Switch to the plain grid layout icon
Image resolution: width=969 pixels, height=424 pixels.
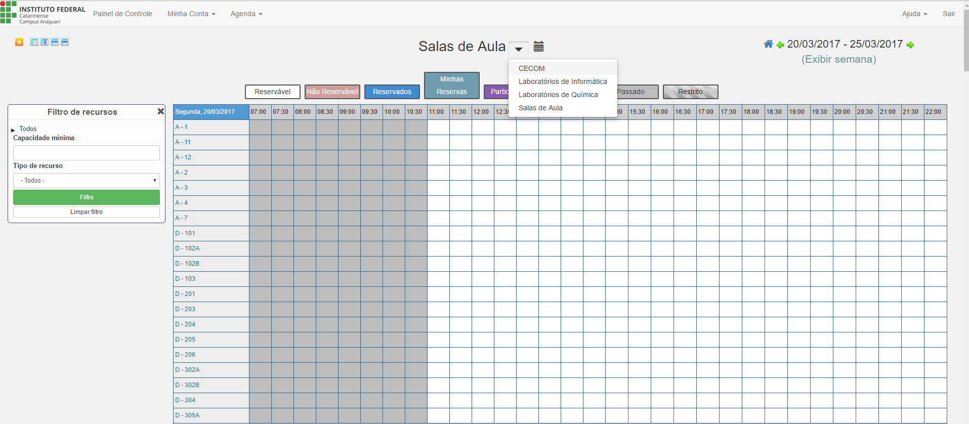coord(34,42)
